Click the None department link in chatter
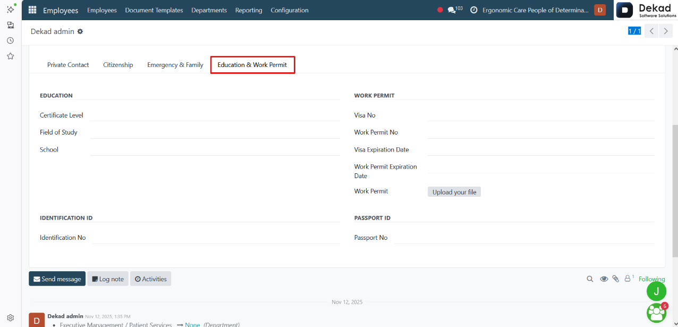678x327 pixels. (x=192, y=324)
